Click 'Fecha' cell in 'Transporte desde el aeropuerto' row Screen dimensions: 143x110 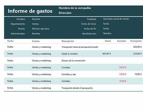click(10, 88)
